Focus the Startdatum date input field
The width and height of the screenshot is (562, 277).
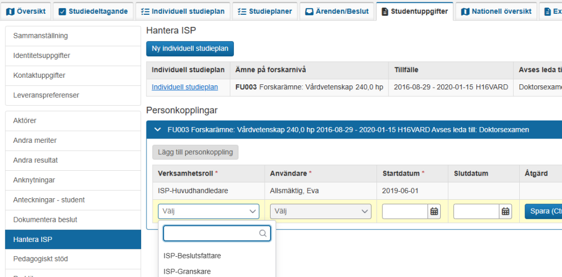405,212
